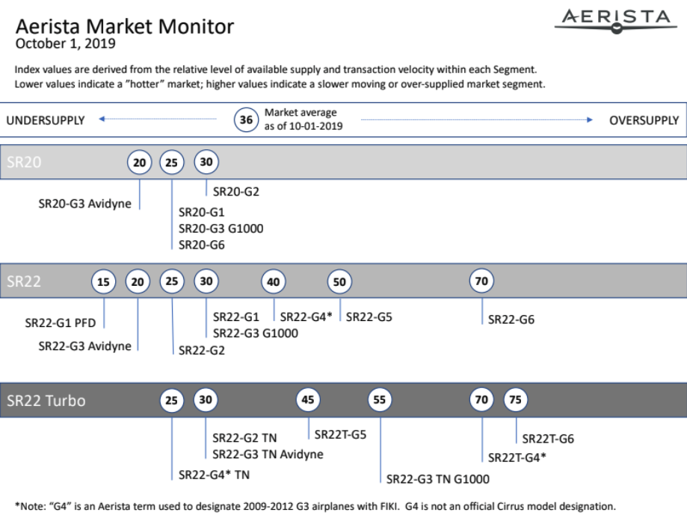Click the SR20 segment header
The width and height of the screenshot is (687, 515).
(24, 162)
